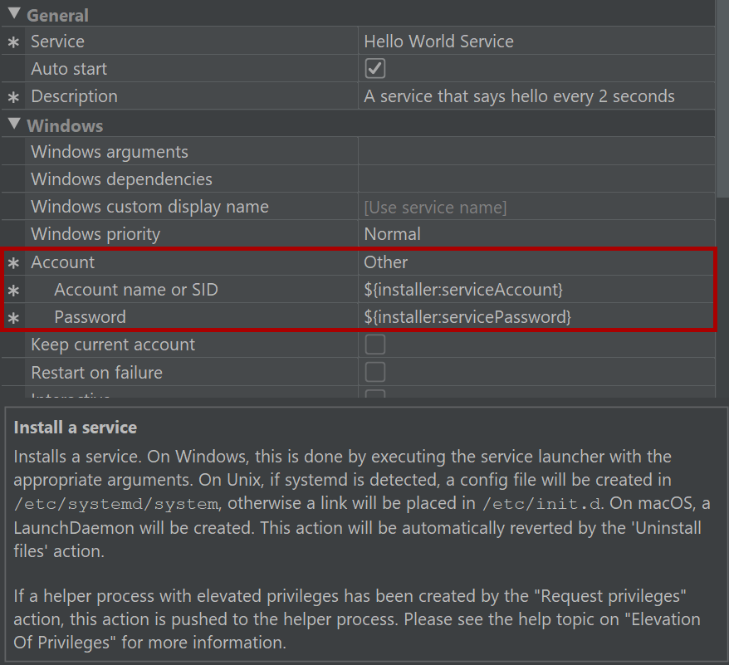Open the Windows priority Normal dropdown

pyautogui.click(x=536, y=234)
